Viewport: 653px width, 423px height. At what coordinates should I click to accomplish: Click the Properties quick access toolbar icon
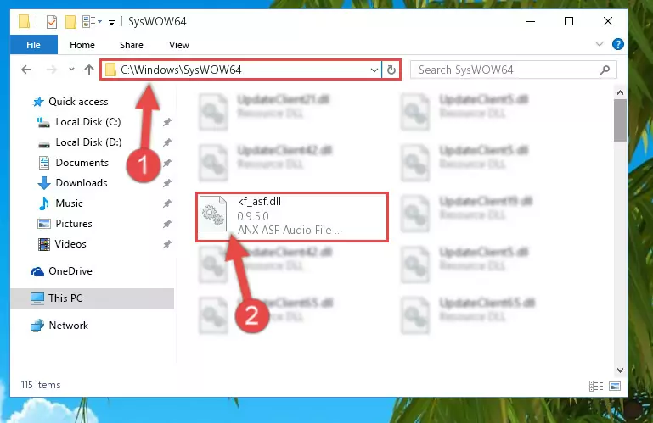[52, 22]
